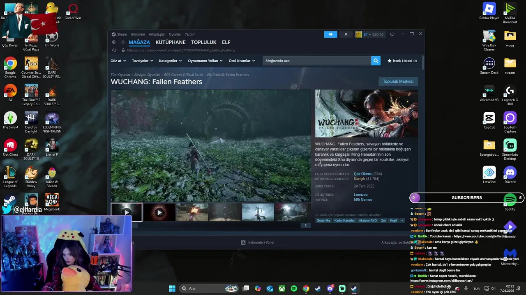Image resolution: width=526 pixels, height=295 pixels.
Task: Open Wise Disk Cleaner shortcut
Action: click(x=489, y=41)
